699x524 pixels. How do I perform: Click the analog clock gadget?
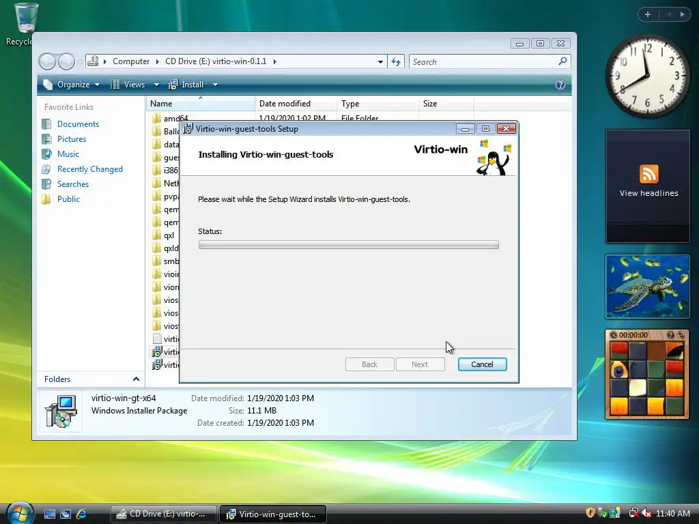(648, 76)
